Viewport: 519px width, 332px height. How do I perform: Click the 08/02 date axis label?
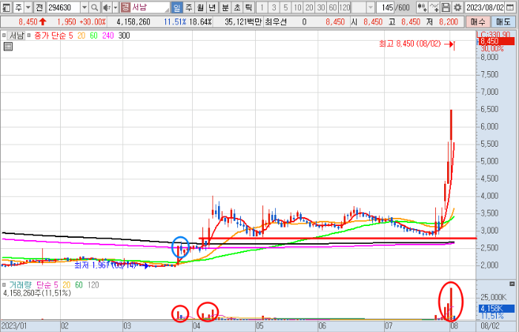pos(490,326)
